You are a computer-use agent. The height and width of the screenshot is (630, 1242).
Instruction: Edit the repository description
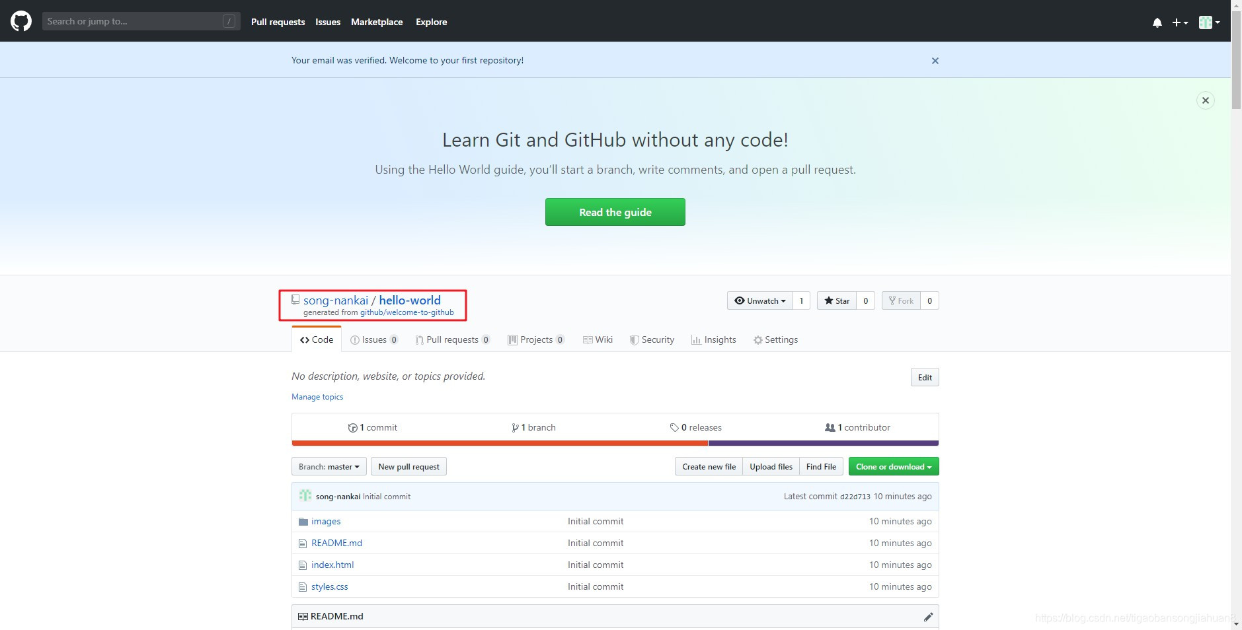pos(925,378)
